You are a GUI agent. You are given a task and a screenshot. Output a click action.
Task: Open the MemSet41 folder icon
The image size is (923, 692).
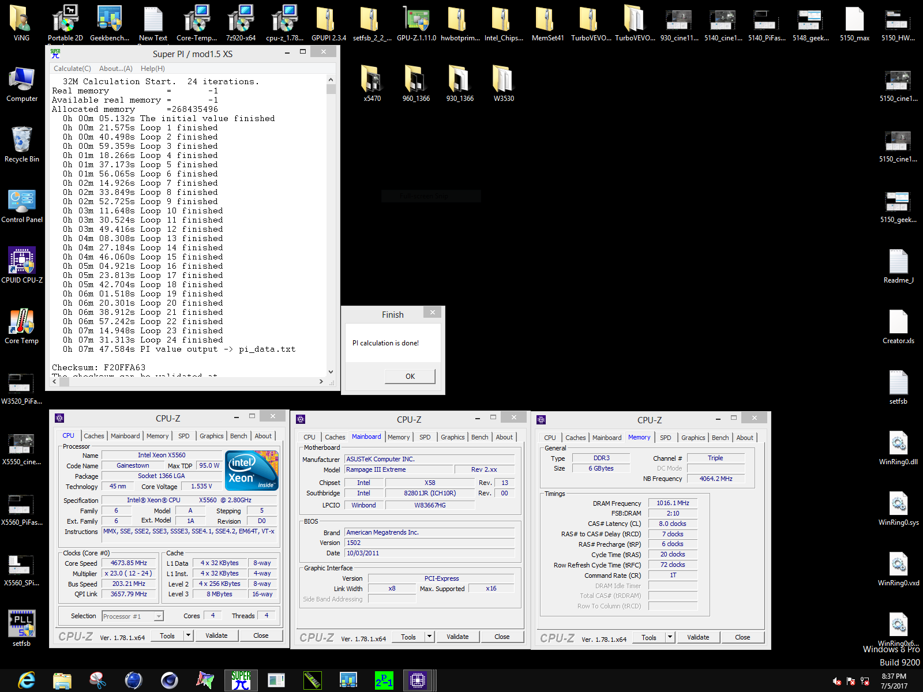tap(547, 24)
